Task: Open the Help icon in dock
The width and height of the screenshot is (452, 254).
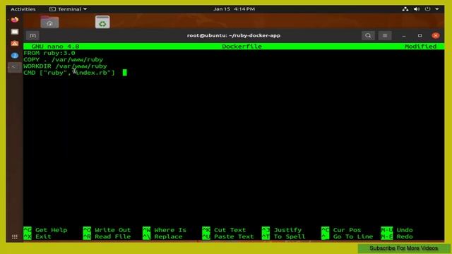Action: pyautogui.click(x=15, y=55)
